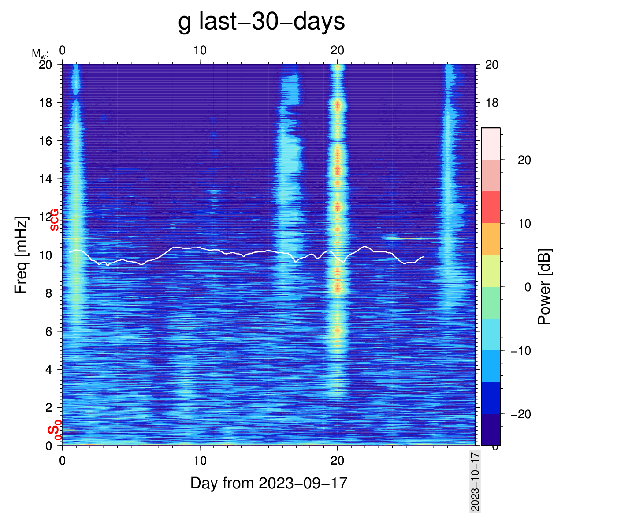Click the 18 tick label on right axis

pyautogui.click(x=492, y=103)
